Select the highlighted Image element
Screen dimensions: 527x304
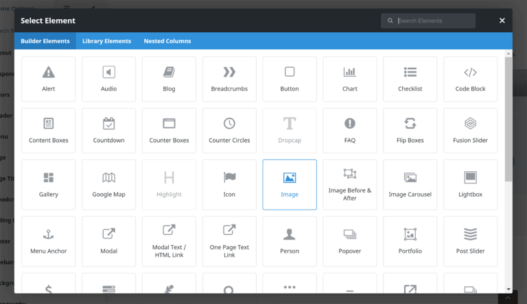tap(290, 185)
